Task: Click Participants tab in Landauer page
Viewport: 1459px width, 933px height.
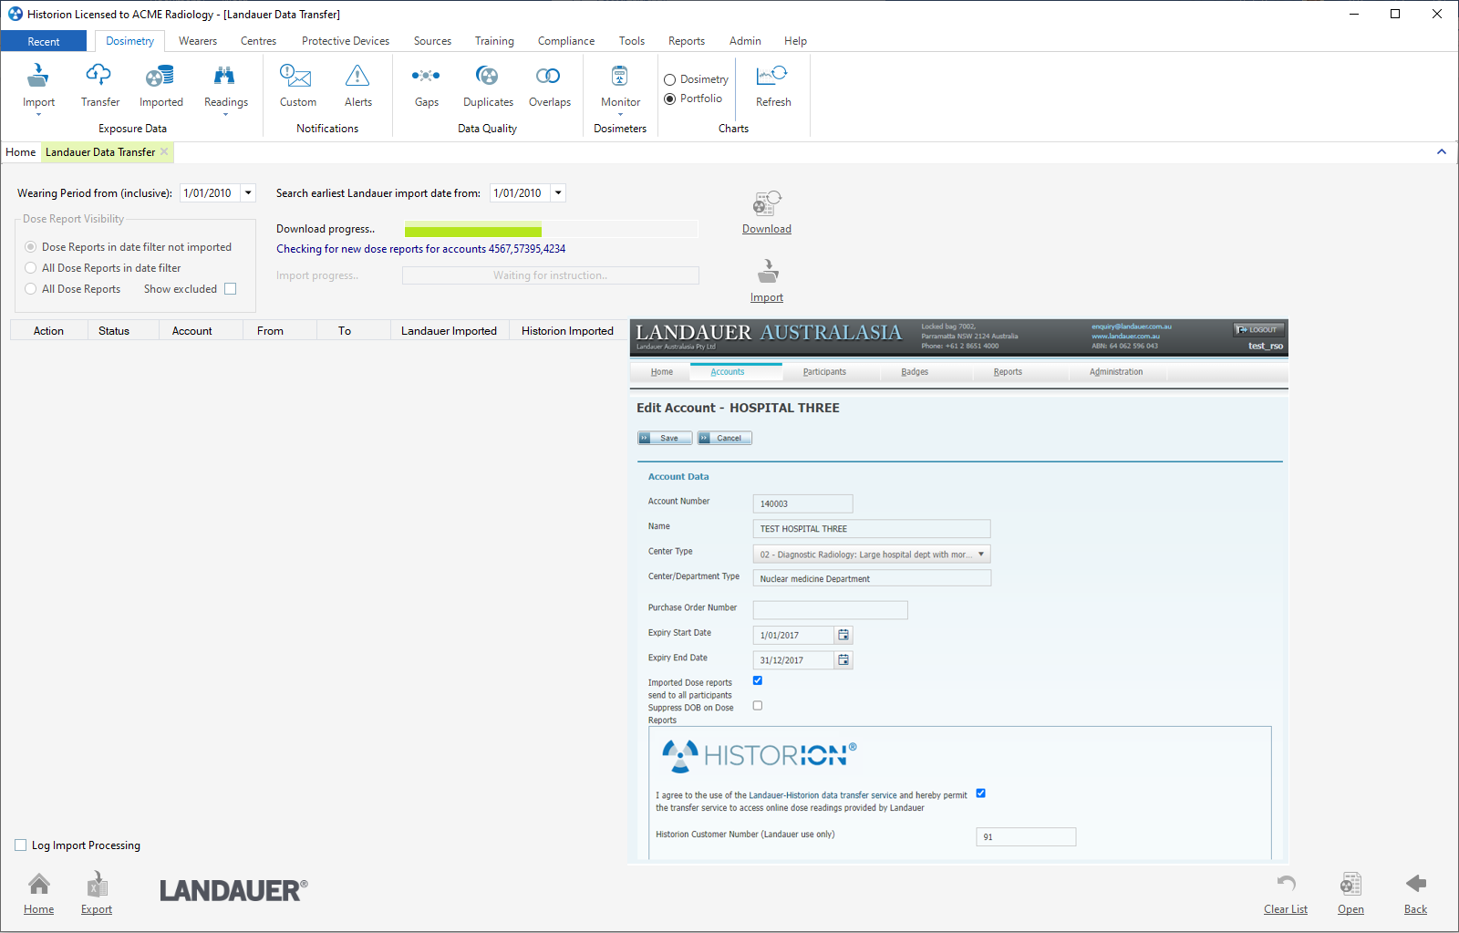Action: click(x=824, y=372)
